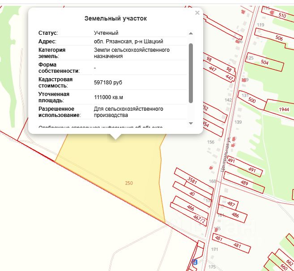Click house number 142 on map
294x271 pixels.
click(228, 100)
